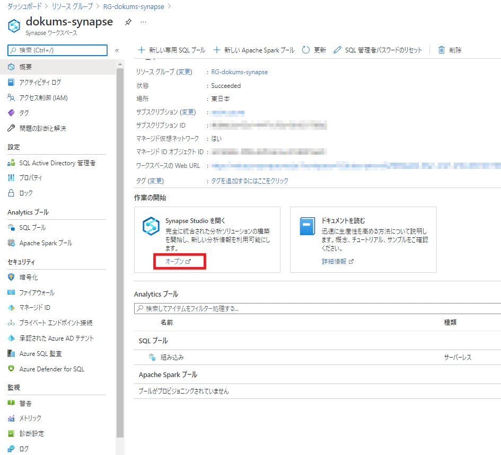Create 新しい Apache Spark プール
Image resolution: width=501 pixels, height=455 pixels.
point(254,50)
